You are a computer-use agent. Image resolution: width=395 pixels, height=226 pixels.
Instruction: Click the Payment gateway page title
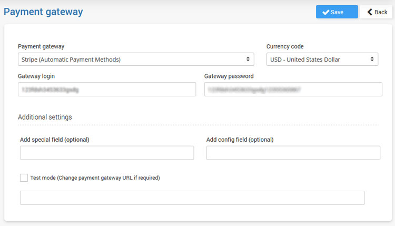(x=43, y=12)
